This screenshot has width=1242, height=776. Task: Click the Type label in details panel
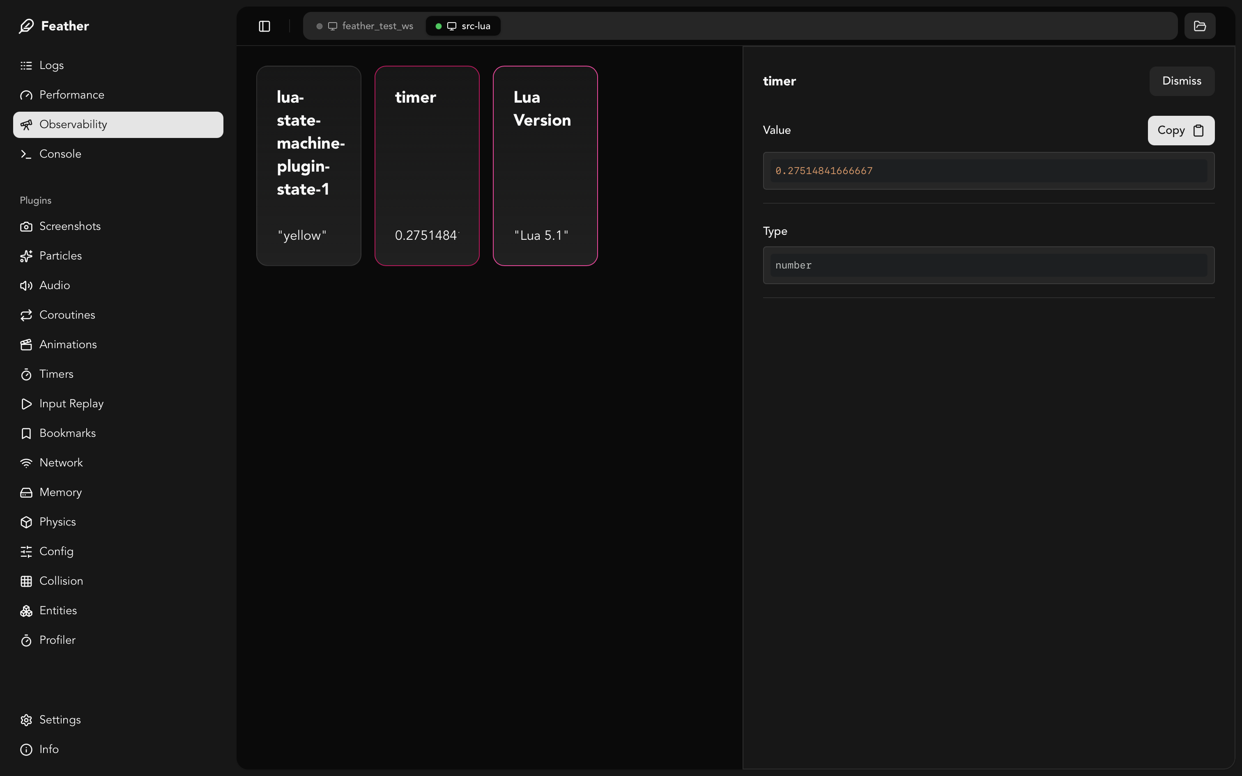click(775, 232)
